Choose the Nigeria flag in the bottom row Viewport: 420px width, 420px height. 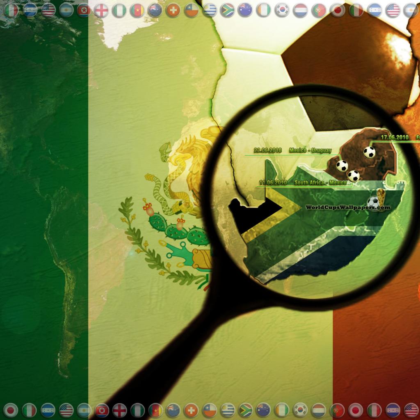click(x=138, y=410)
